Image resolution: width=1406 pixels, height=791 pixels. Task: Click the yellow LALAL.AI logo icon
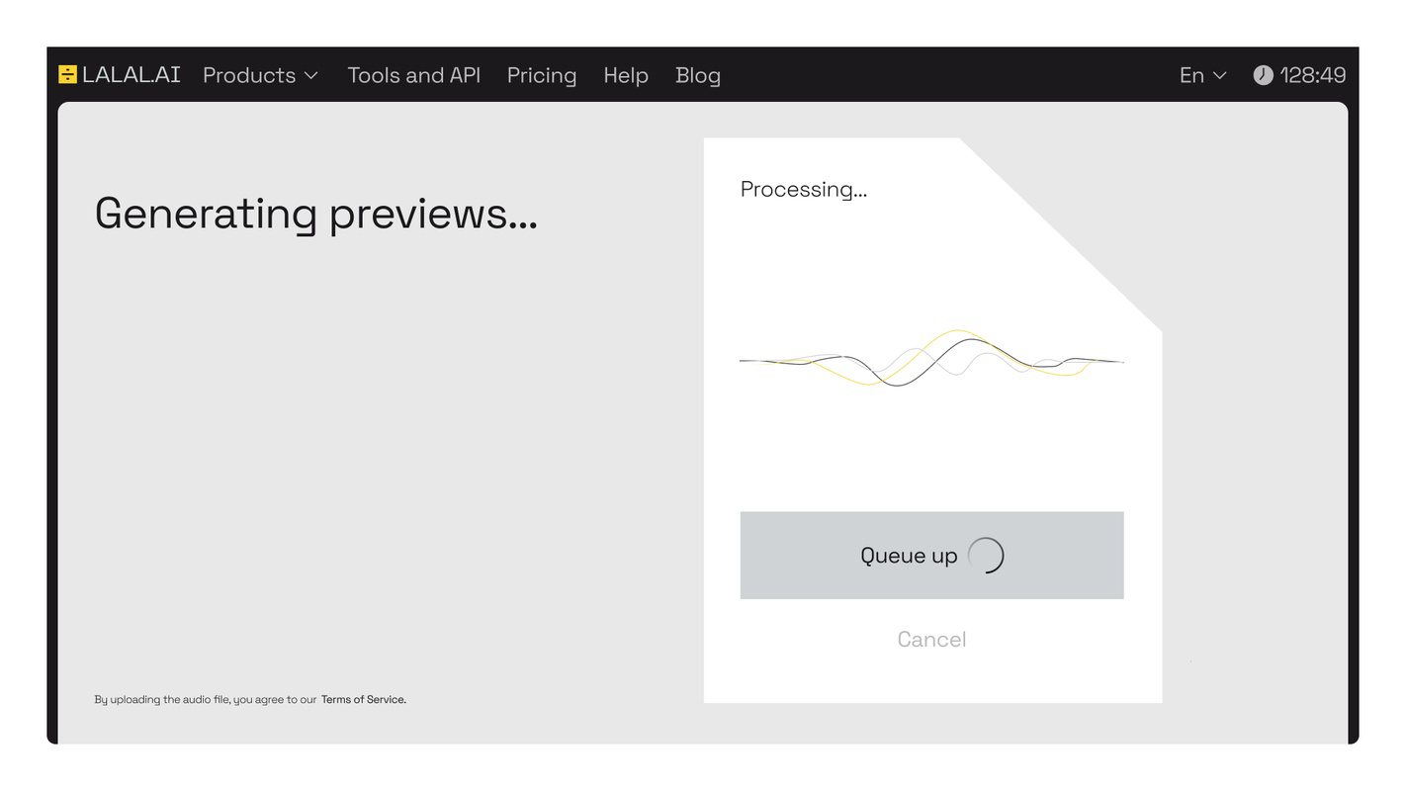tap(67, 75)
